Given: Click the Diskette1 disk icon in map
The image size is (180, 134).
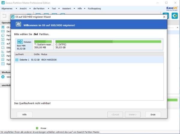Looking at the screenshot, I should tap(20, 42).
